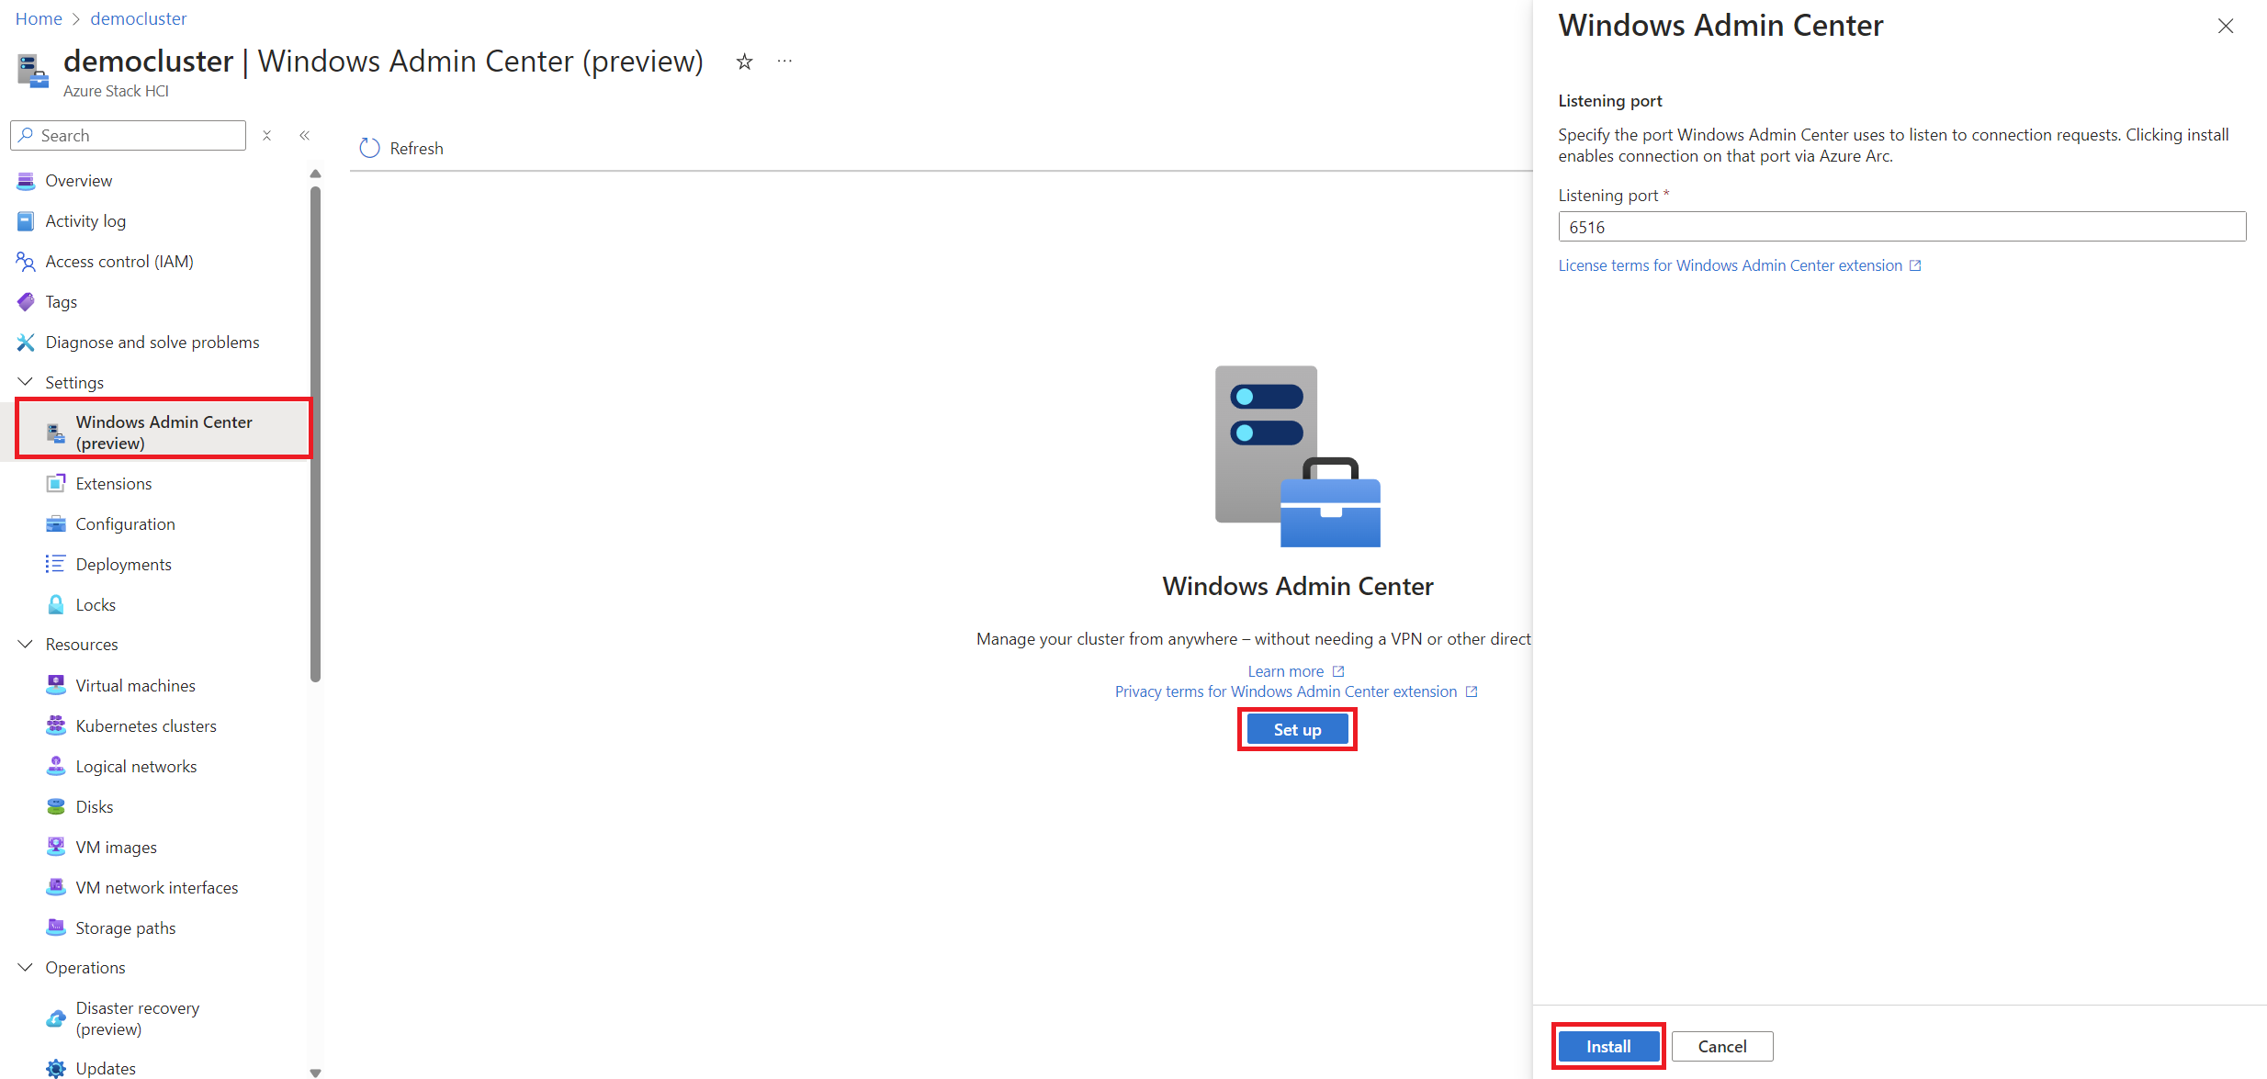Click the Locks padlock icon
Image resolution: width=2267 pixels, height=1079 pixels.
click(56, 604)
